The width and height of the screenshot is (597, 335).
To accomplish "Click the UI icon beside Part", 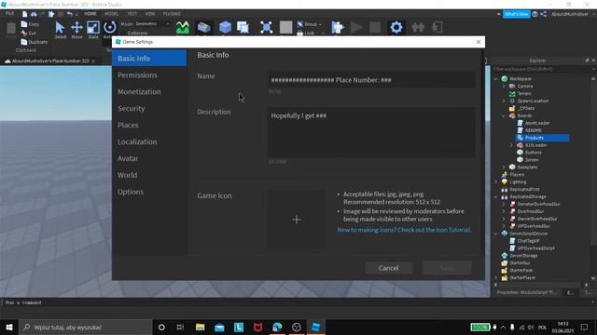I will coord(243,27).
